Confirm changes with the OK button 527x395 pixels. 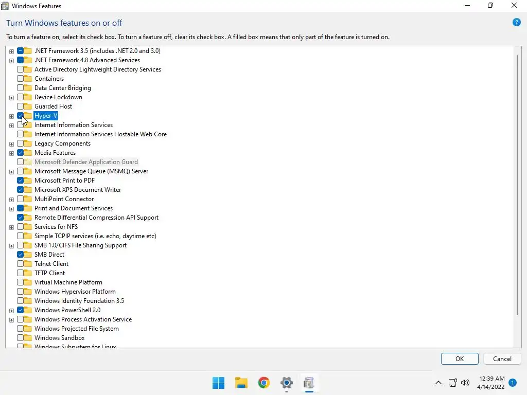click(460, 358)
